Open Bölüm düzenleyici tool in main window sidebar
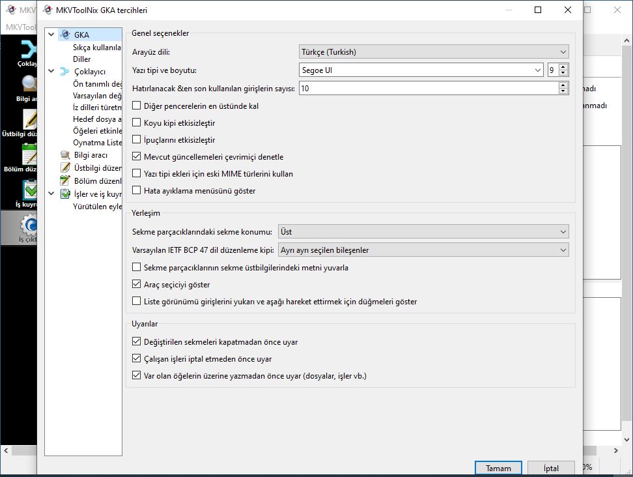 pyautogui.click(x=20, y=158)
